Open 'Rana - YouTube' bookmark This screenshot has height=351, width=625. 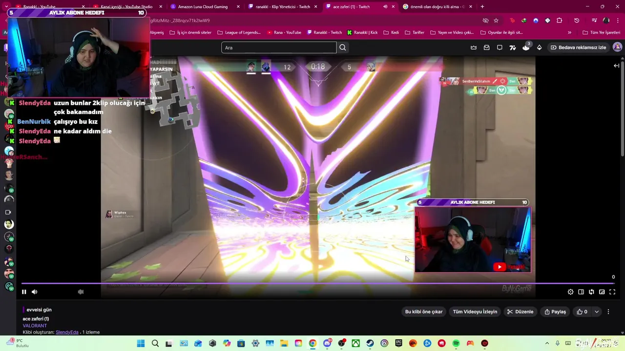[x=284, y=33]
